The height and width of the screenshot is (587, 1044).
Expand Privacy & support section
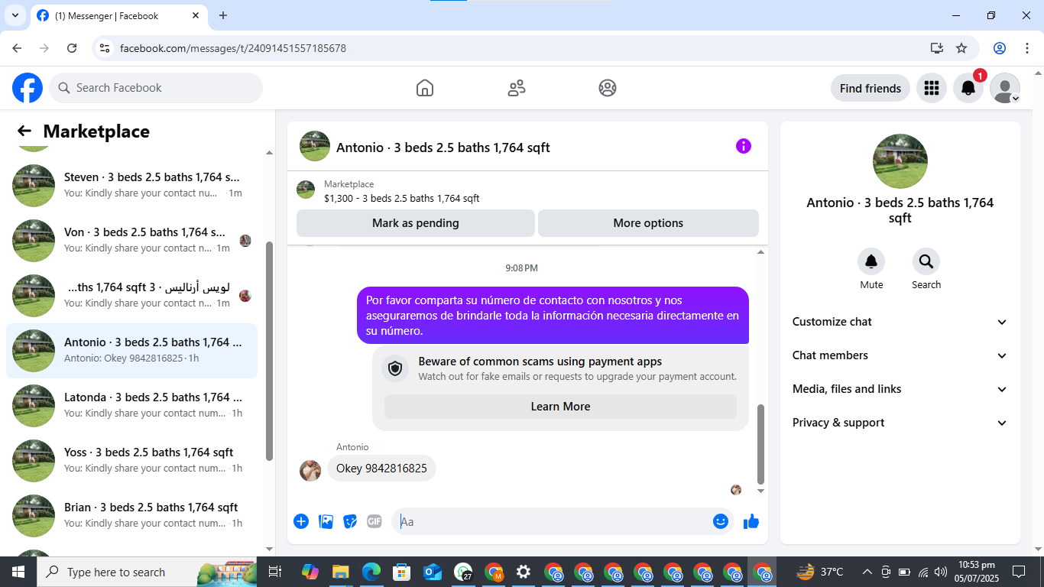pos(900,423)
